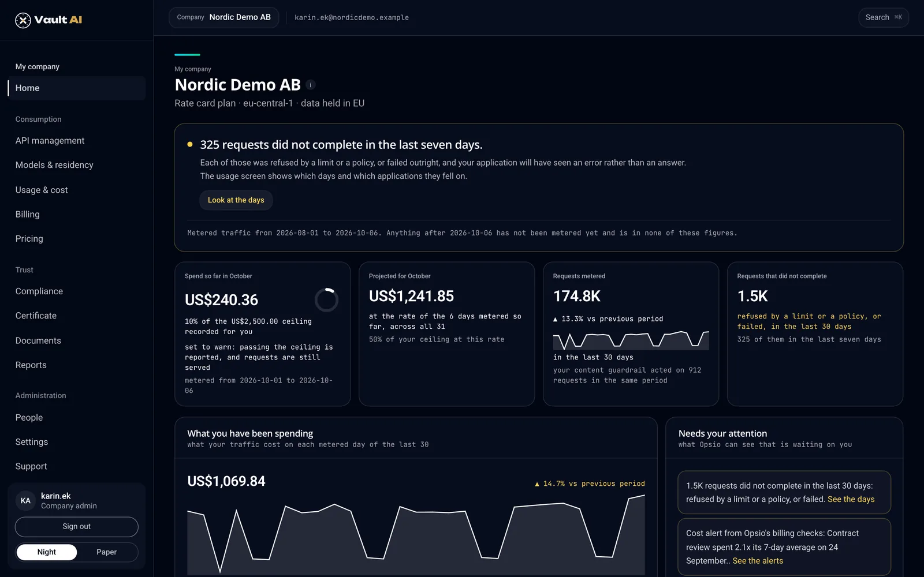Open the info icon beside Nordic Demo AB

(311, 85)
